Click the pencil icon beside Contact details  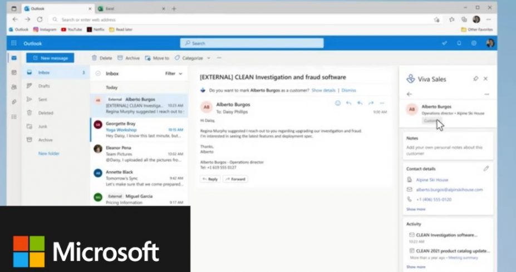pyautogui.click(x=486, y=168)
